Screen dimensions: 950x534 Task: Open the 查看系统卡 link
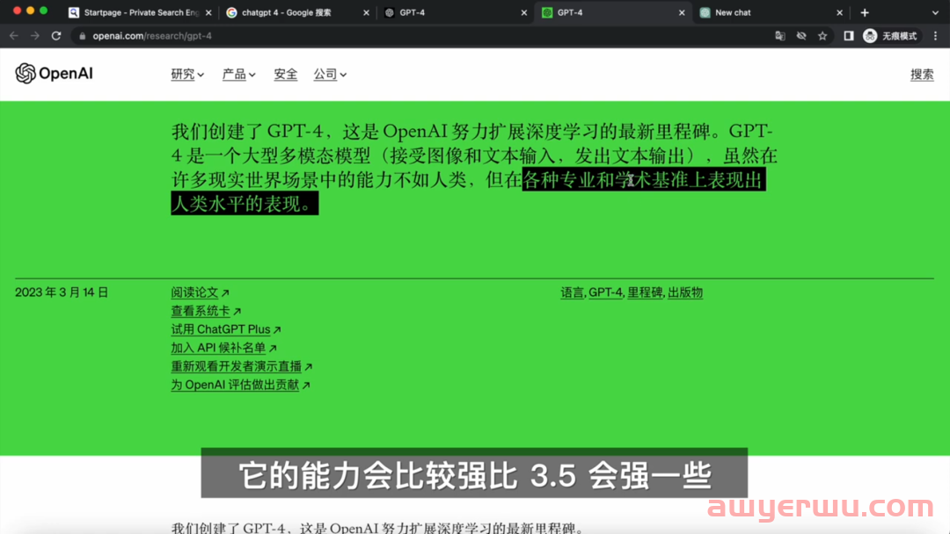pyautogui.click(x=206, y=311)
